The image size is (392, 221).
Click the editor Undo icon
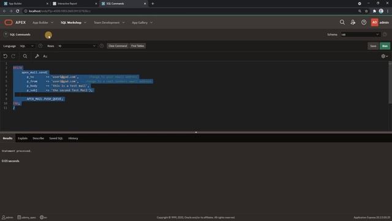[6, 56]
